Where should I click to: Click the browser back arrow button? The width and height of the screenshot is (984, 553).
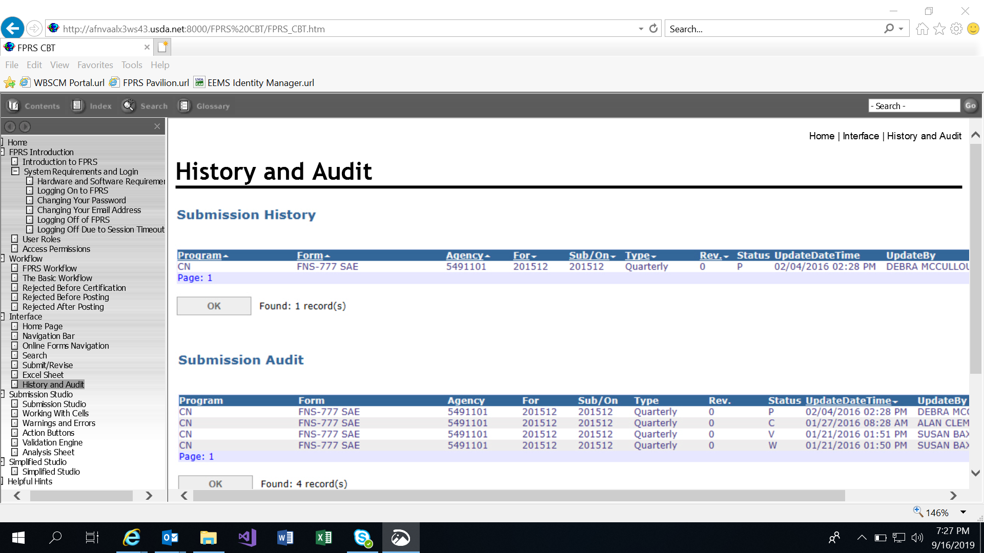[12, 28]
